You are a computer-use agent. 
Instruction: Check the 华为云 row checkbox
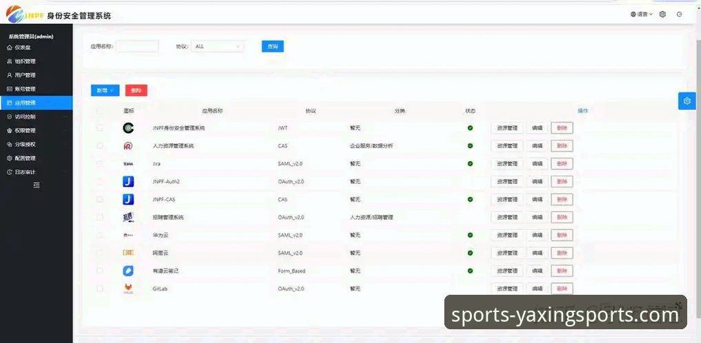pos(99,235)
